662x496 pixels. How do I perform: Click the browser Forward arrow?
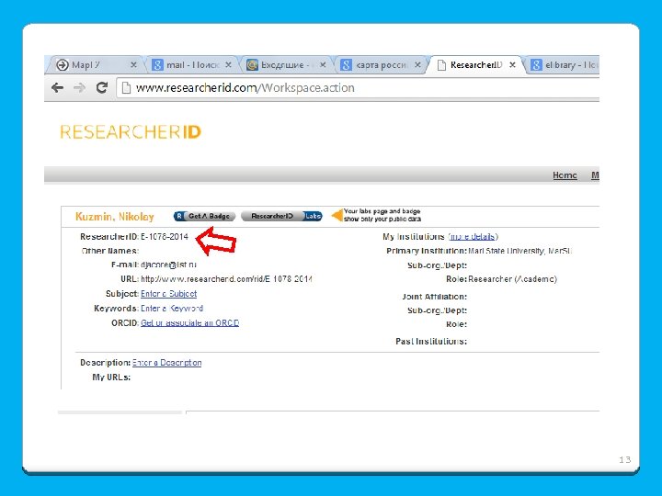click(79, 88)
